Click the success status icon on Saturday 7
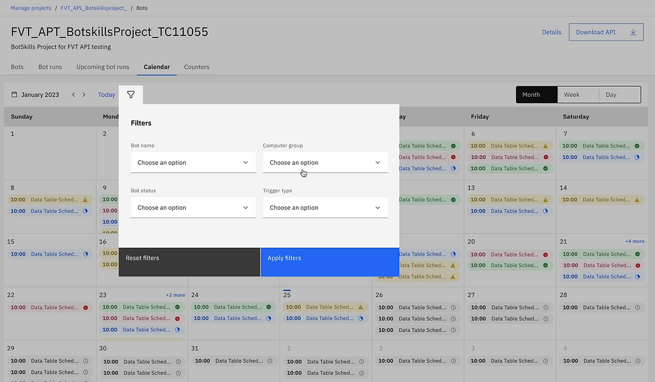This screenshot has width=655, height=382. [x=637, y=146]
